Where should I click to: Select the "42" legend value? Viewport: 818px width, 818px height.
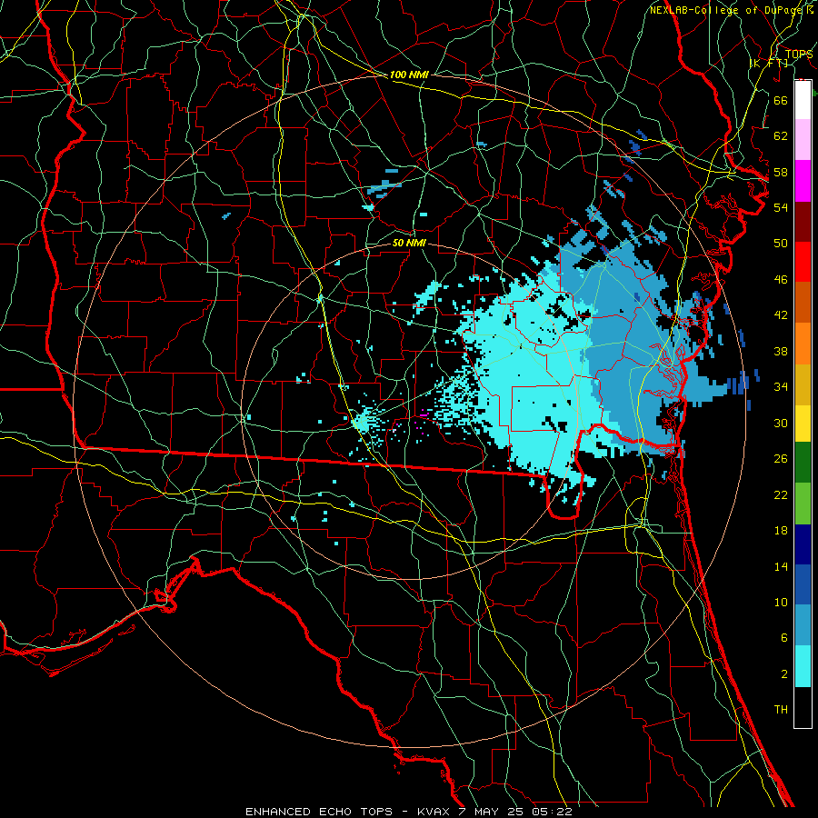(781, 315)
